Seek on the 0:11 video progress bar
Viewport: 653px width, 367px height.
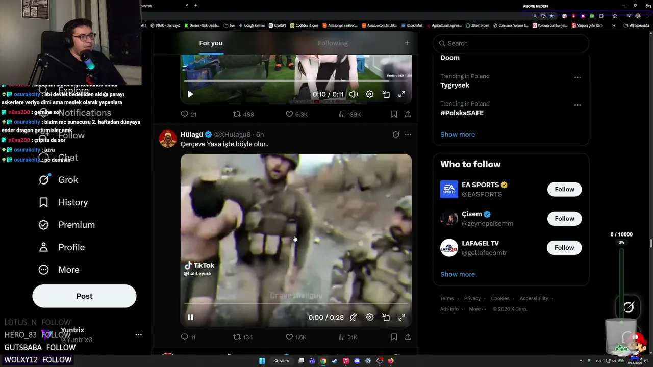[296, 81]
